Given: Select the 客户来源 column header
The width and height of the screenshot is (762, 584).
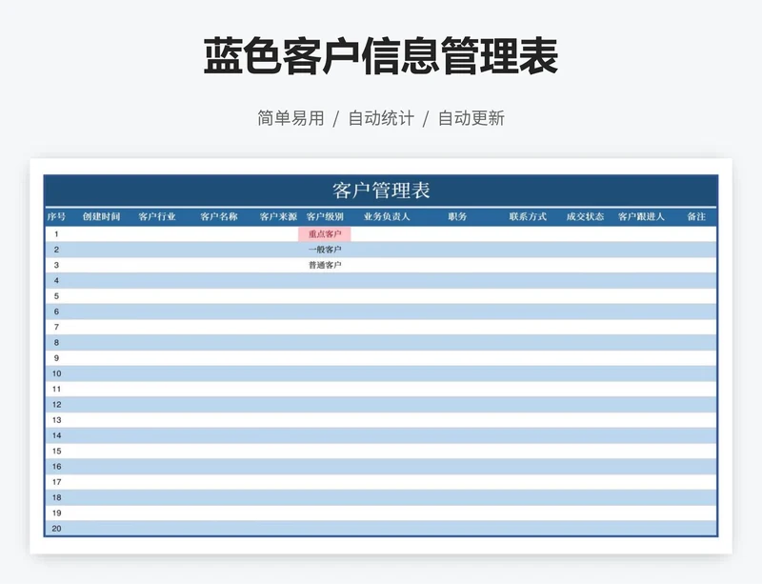Looking at the screenshot, I should (x=278, y=216).
